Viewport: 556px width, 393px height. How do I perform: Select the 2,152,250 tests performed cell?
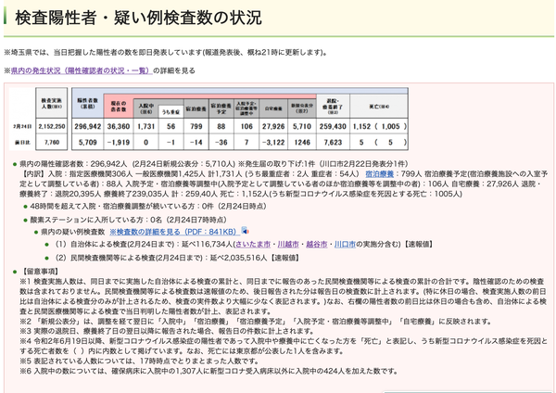click(52, 126)
